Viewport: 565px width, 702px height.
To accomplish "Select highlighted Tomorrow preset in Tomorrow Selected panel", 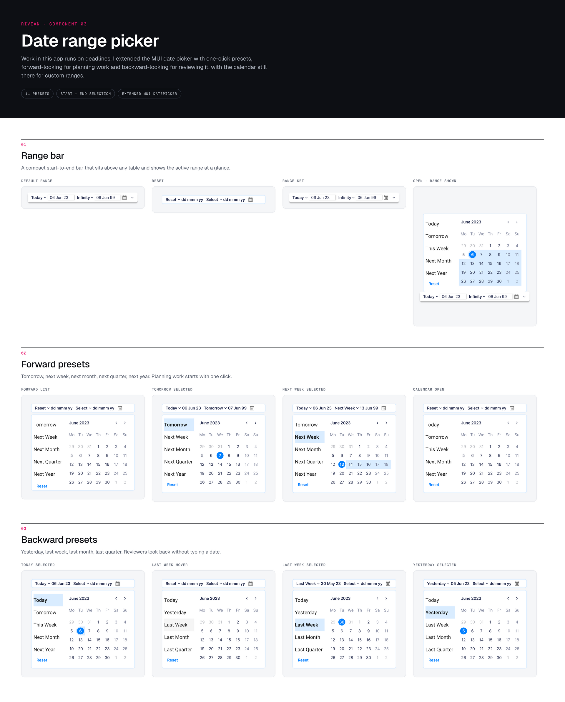I will (x=179, y=424).
